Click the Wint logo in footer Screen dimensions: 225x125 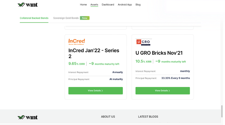pos(28,117)
